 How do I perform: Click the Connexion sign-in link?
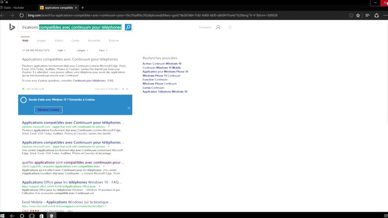(x=205, y=27)
